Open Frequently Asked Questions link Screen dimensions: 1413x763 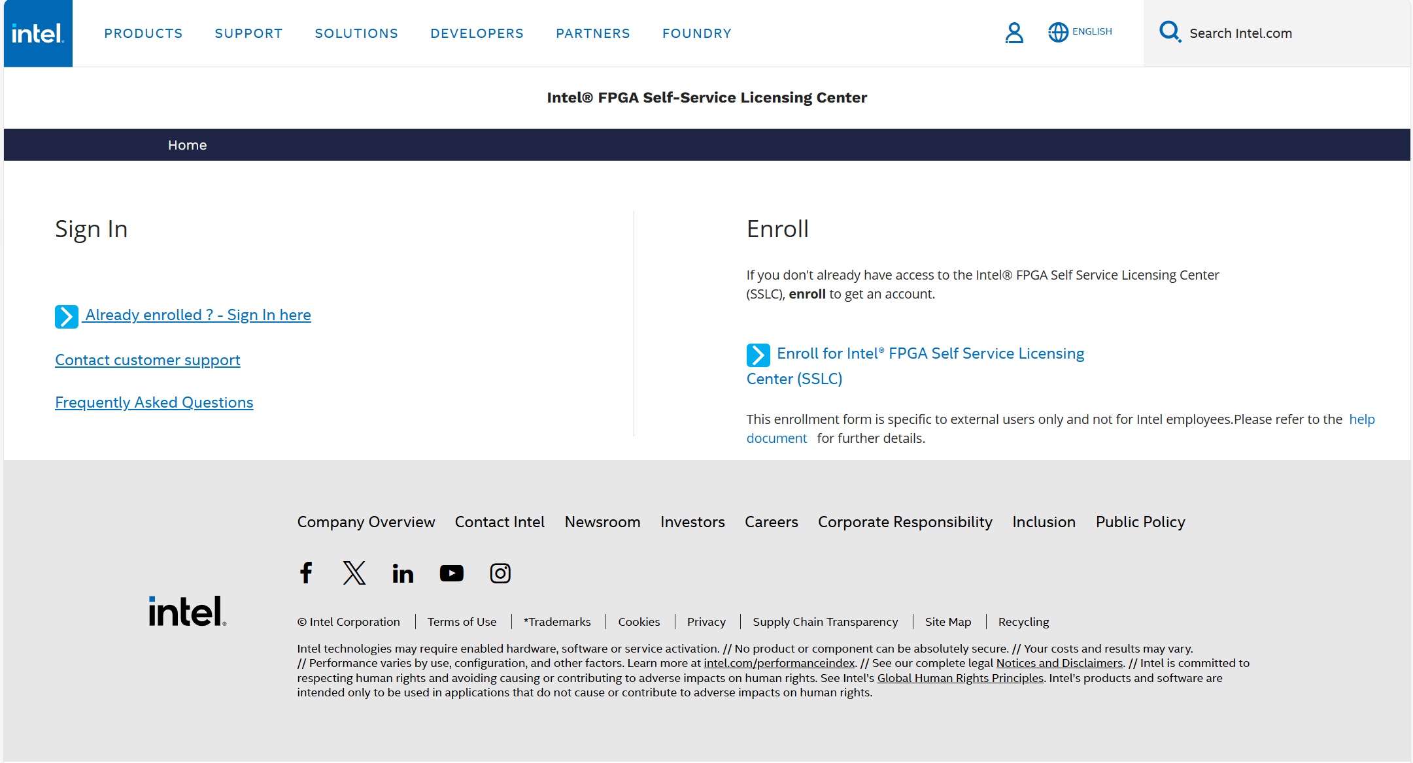(154, 402)
